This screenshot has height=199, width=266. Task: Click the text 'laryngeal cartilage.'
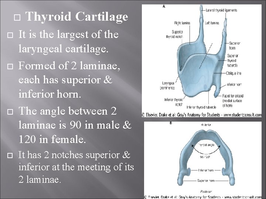click(x=64, y=49)
